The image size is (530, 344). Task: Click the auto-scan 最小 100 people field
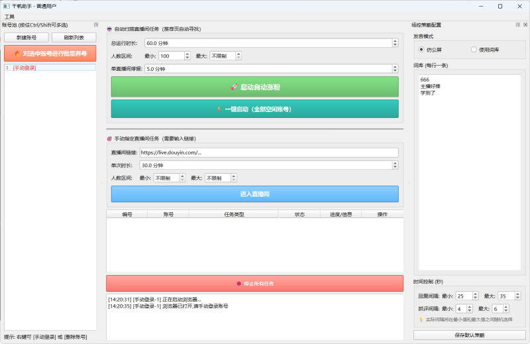click(172, 56)
